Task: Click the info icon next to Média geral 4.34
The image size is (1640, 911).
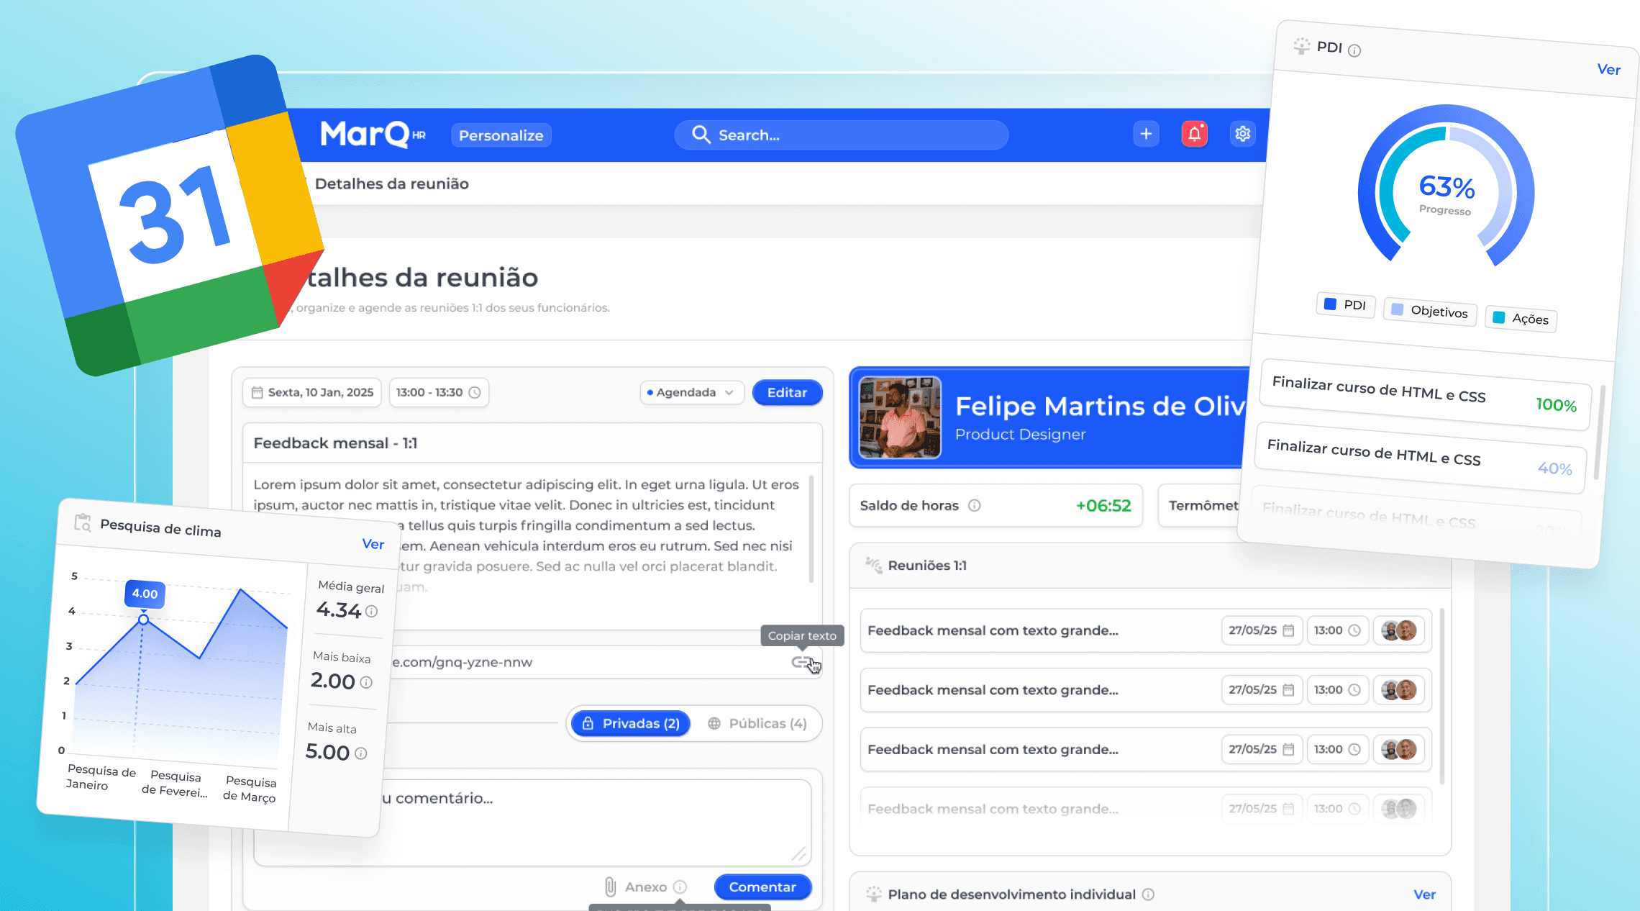Action: tap(371, 611)
